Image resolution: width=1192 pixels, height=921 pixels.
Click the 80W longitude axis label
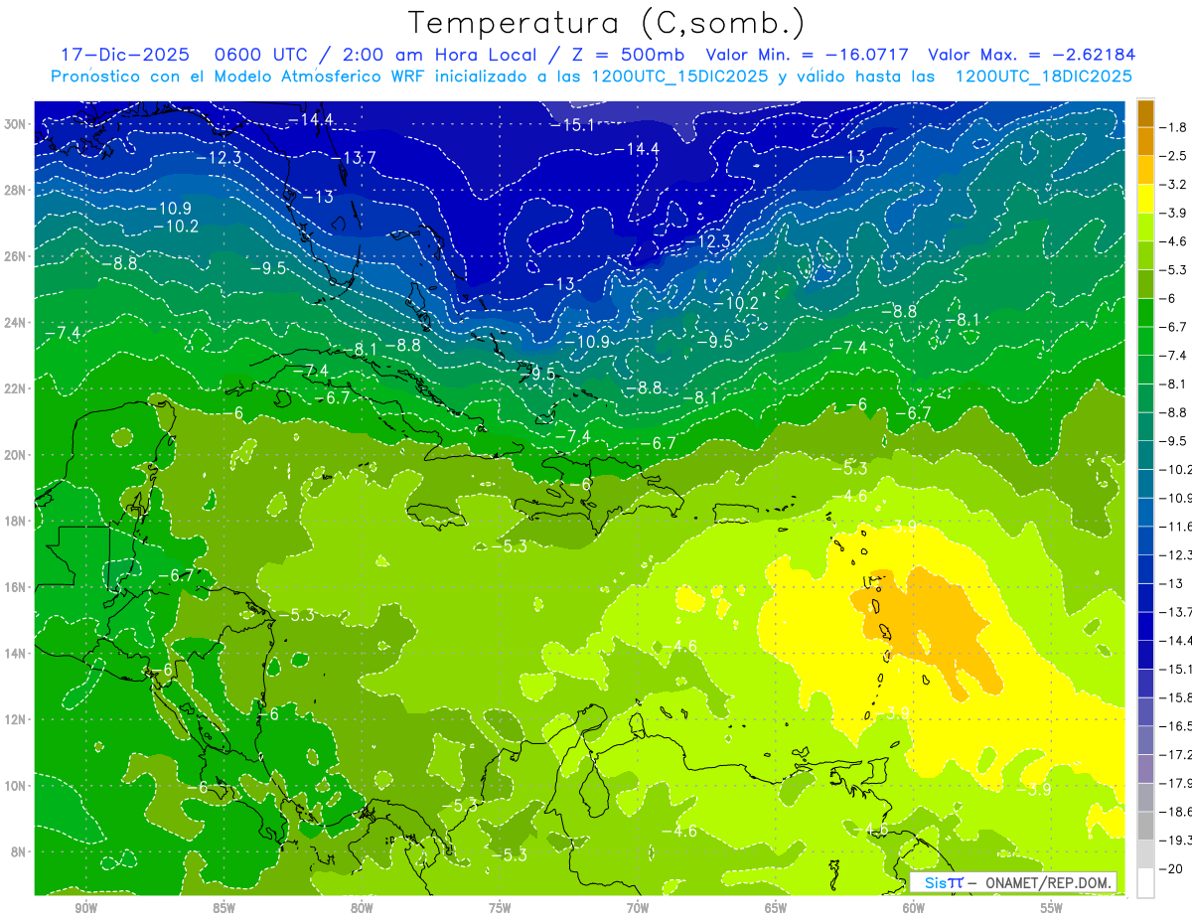point(362,908)
